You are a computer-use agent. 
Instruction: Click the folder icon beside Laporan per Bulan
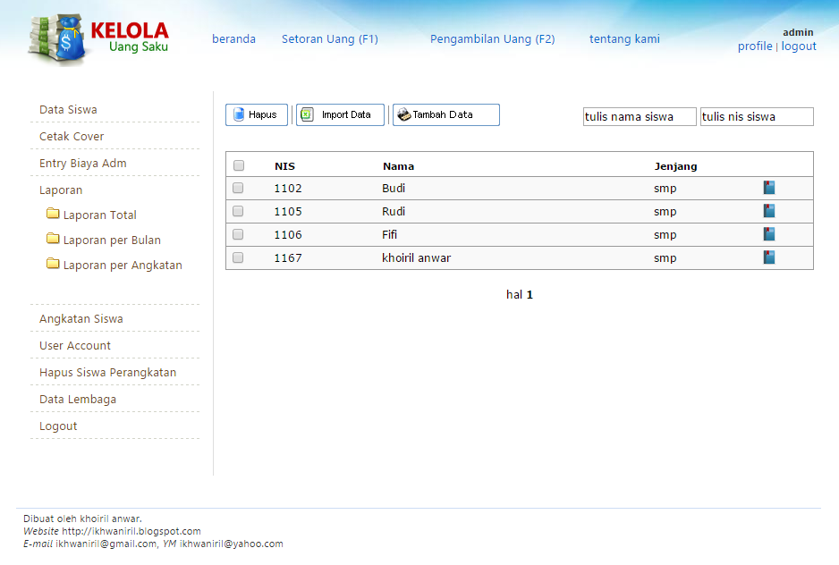53,239
